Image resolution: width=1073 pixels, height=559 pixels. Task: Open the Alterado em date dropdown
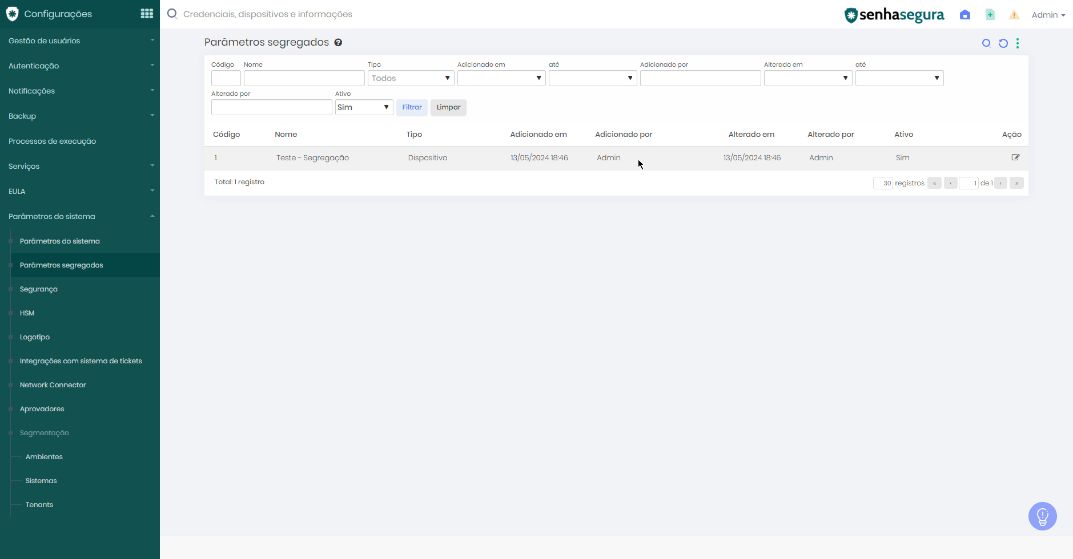(808, 78)
